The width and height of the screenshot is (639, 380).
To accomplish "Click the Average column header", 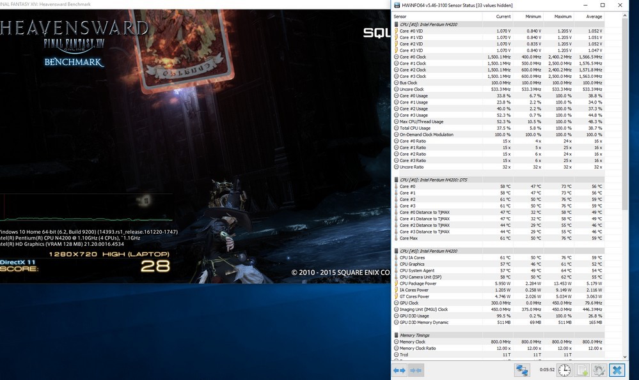I will pos(594,16).
